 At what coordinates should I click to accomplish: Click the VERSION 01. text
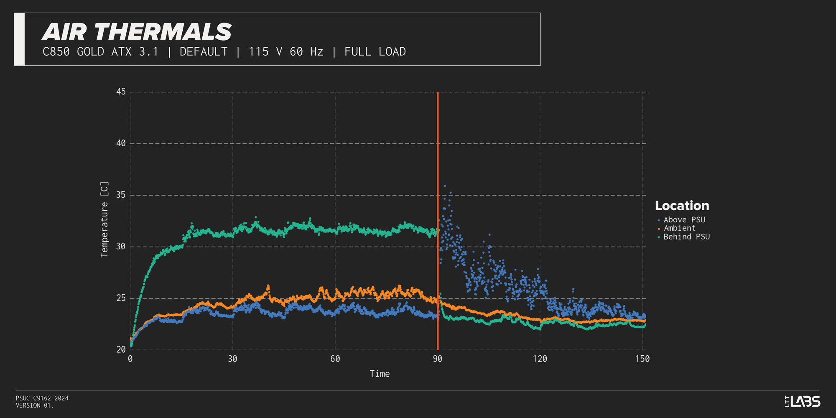pyautogui.click(x=35, y=405)
